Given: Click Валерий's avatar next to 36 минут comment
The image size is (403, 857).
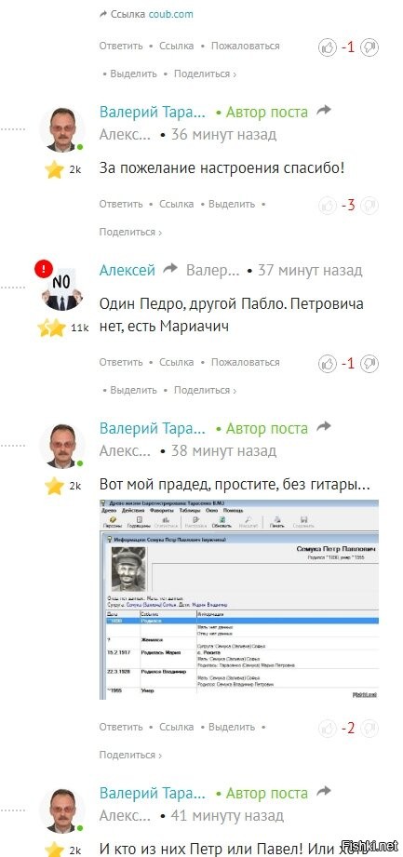Looking at the screenshot, I should [x=61, y=130].
